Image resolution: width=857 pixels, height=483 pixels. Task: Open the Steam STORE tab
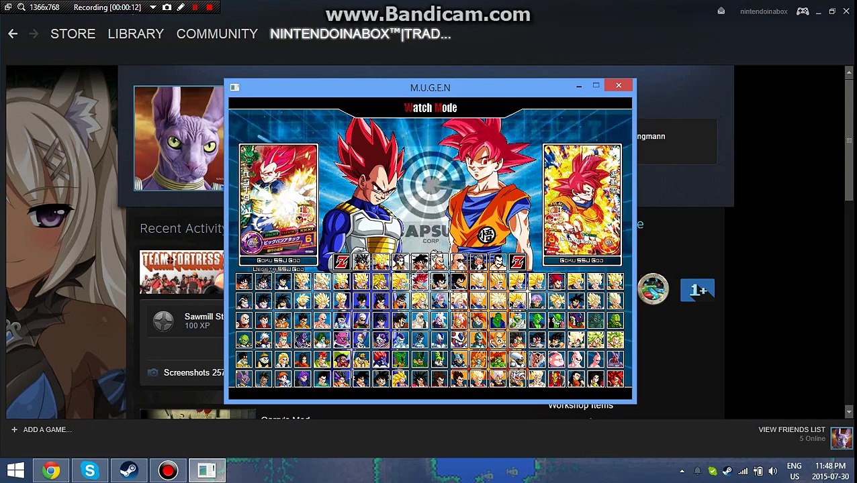[x=73, y=34]
